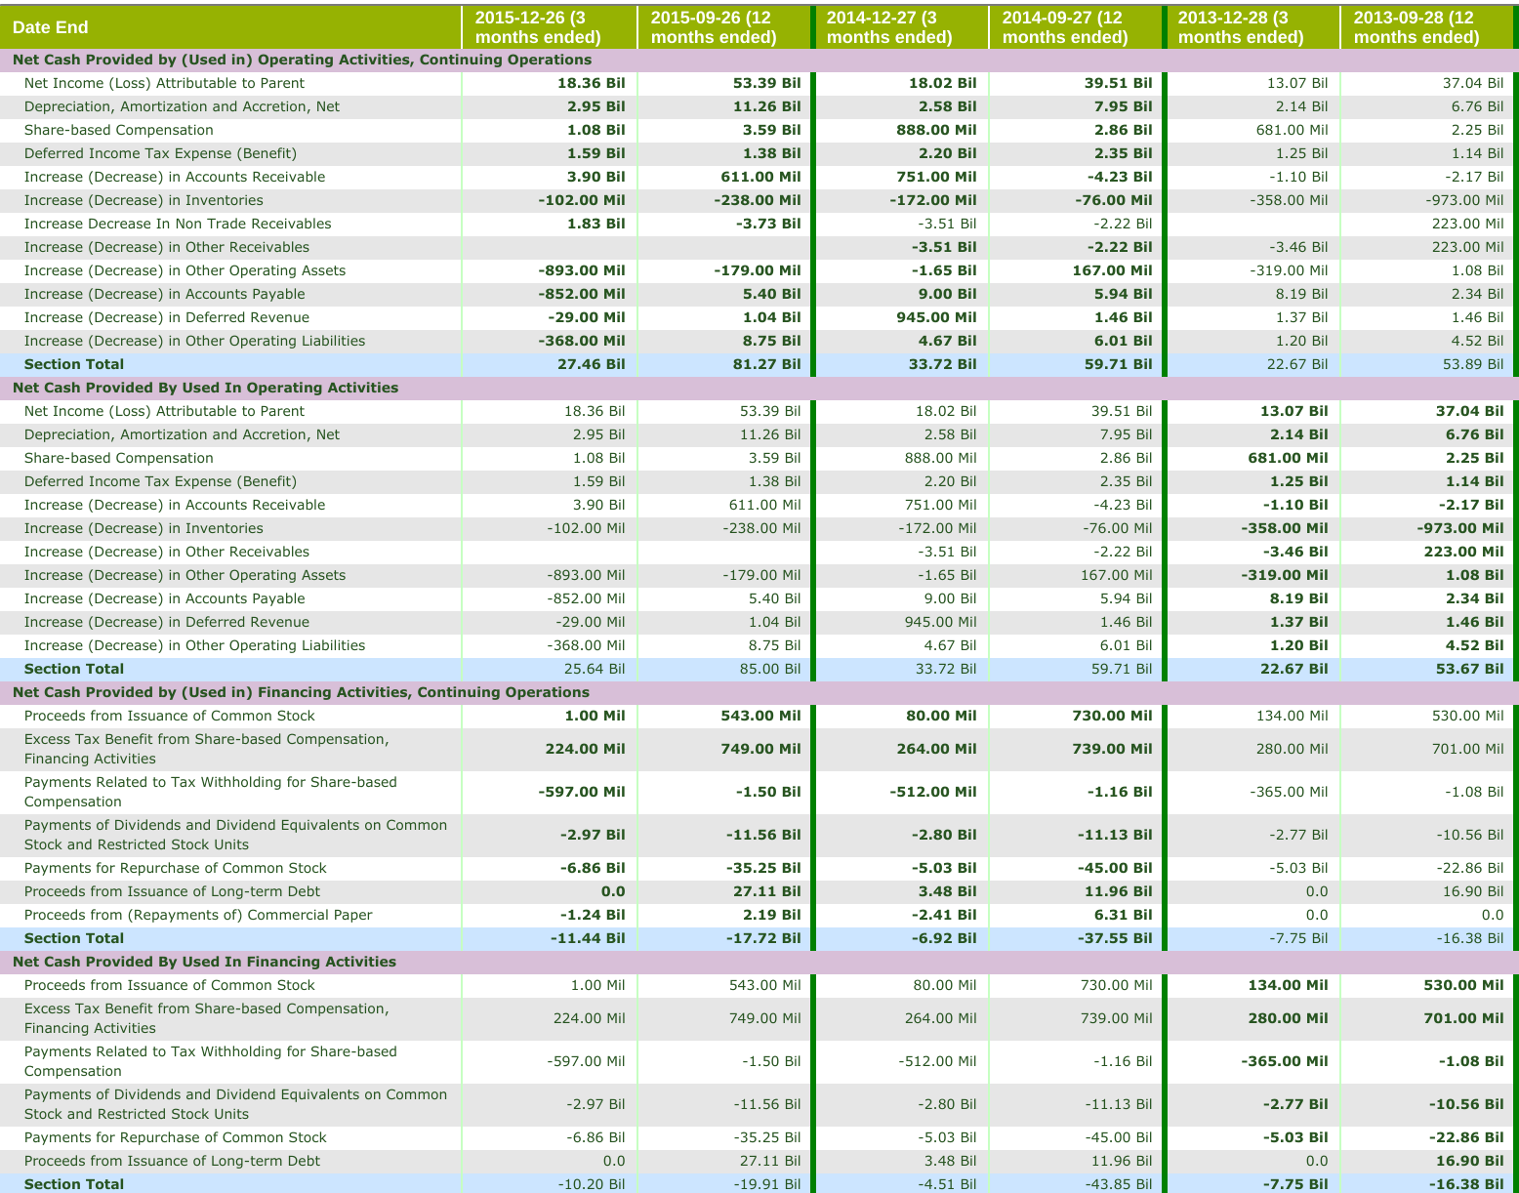Viewport: 1519px width, 1193px height.
Task: Click the 53.89 Bil section total
Action: (1472, 364)
